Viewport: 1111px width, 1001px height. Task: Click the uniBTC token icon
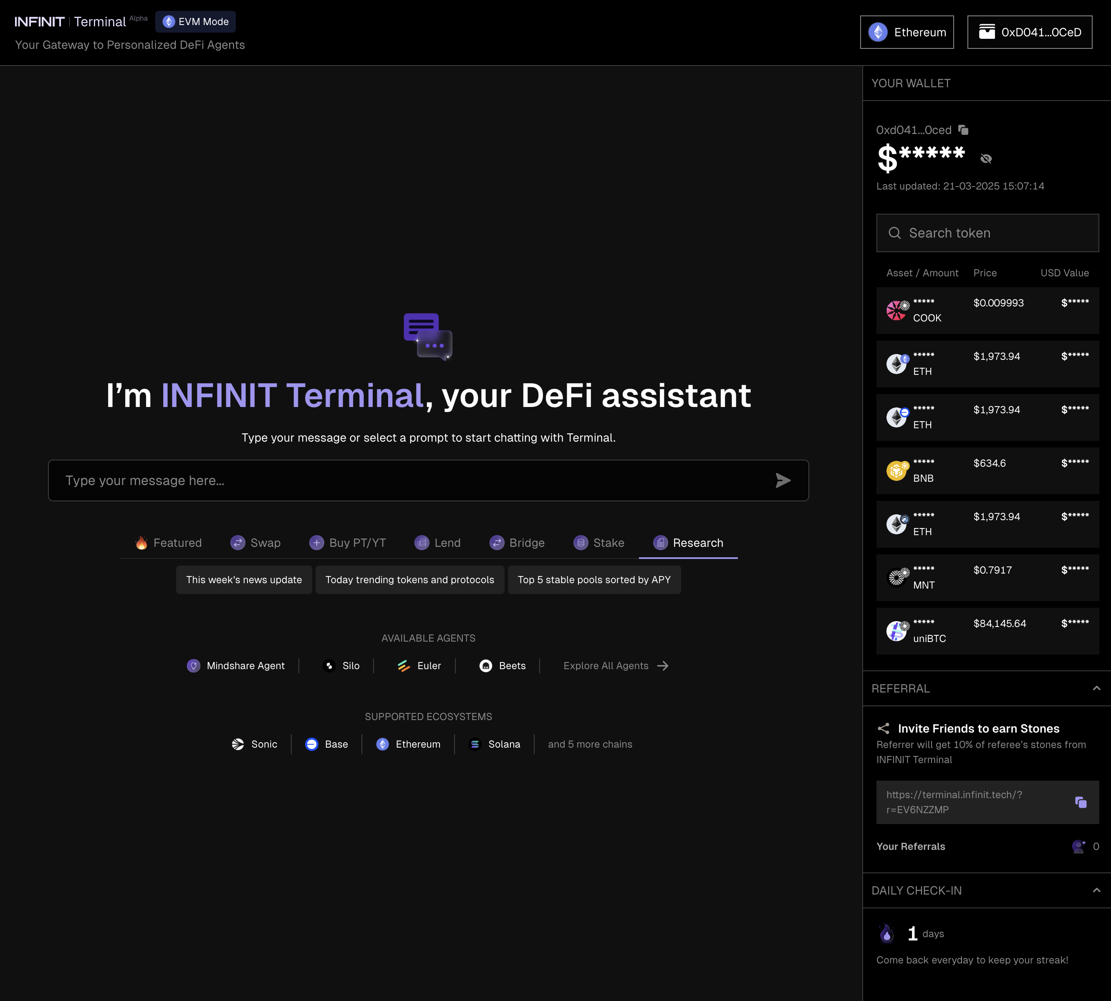click(896, 631)
